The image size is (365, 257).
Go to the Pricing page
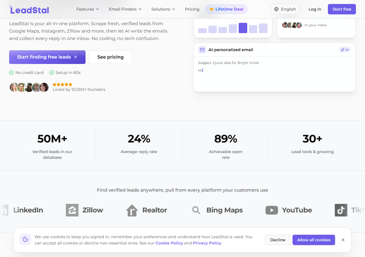coord(192,9)
